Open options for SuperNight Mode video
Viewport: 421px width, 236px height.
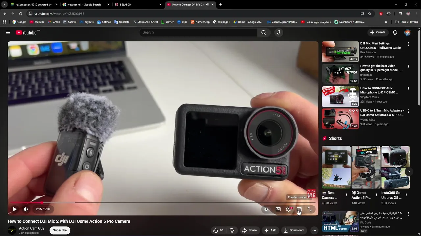pyautogui.click(x=408, y=67)
